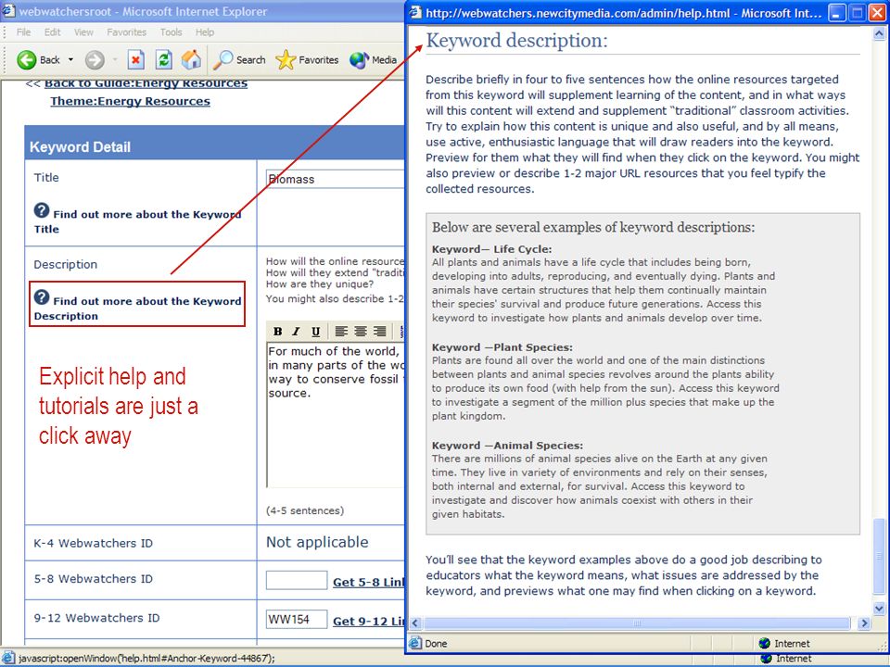Click Find out more about the Keyword Title
Screen dimensions: 890x667
(137, 221)
